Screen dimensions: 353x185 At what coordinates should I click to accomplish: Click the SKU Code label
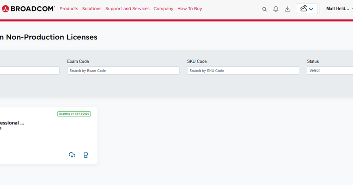click(197, 61)
